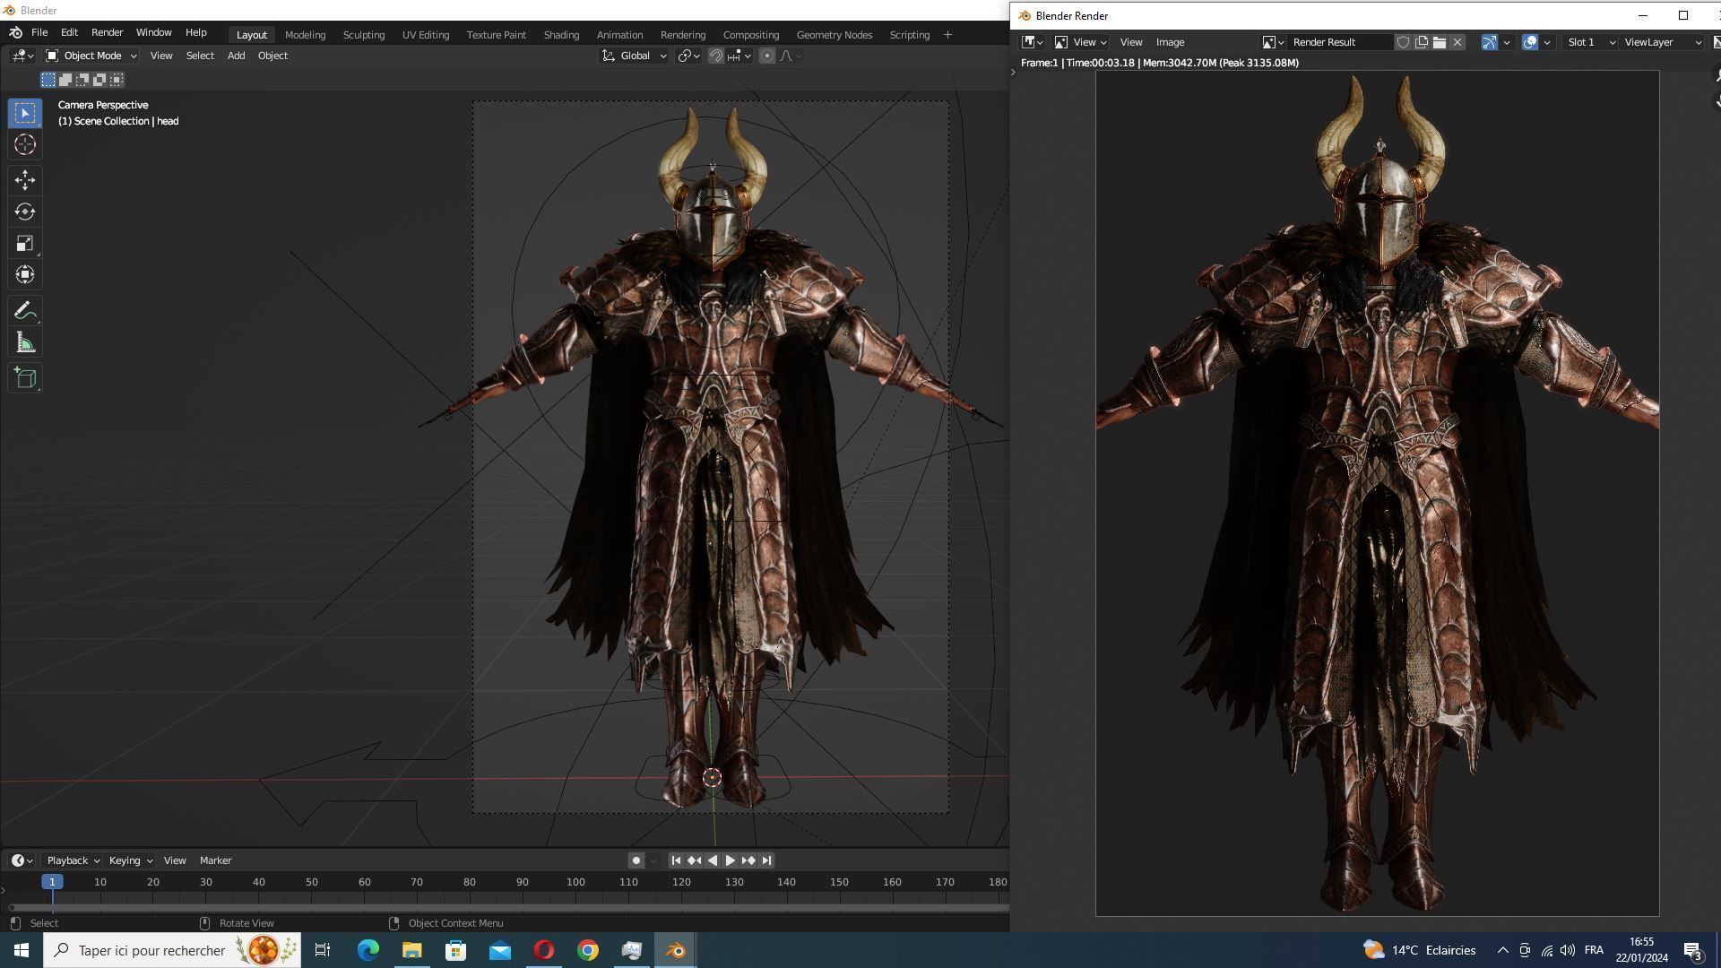Image resolution: width=1721 pixels, height=968 pixels.
Task: Select the Transform tool
Action: coord(25,274)
